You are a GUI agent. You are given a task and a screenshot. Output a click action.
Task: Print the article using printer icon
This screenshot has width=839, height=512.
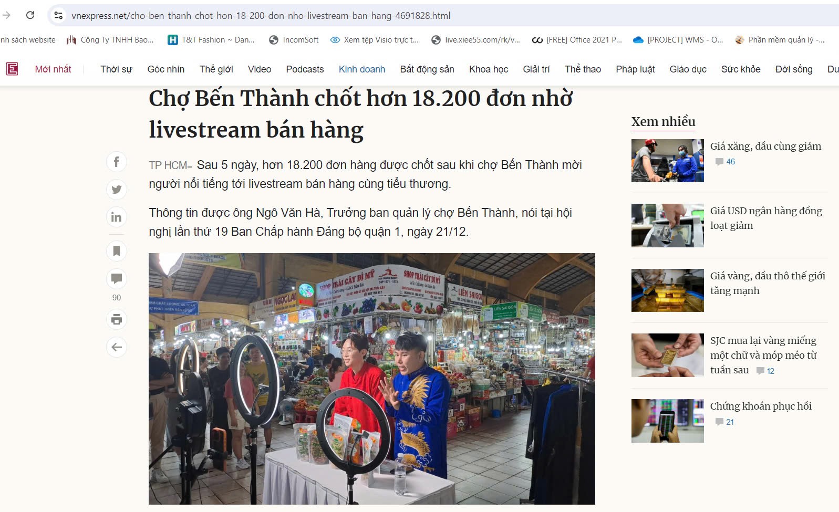click(x=117, y=319)
